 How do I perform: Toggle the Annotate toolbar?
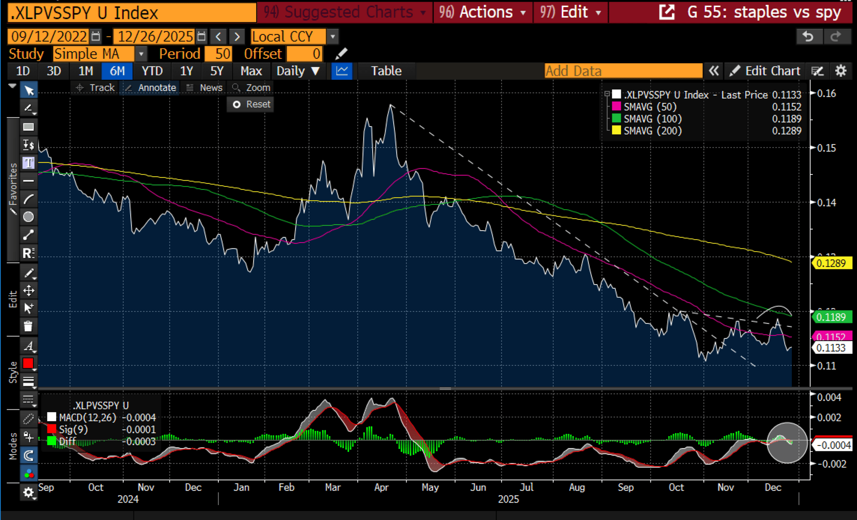pyautogui.click(x=151, y=88)
